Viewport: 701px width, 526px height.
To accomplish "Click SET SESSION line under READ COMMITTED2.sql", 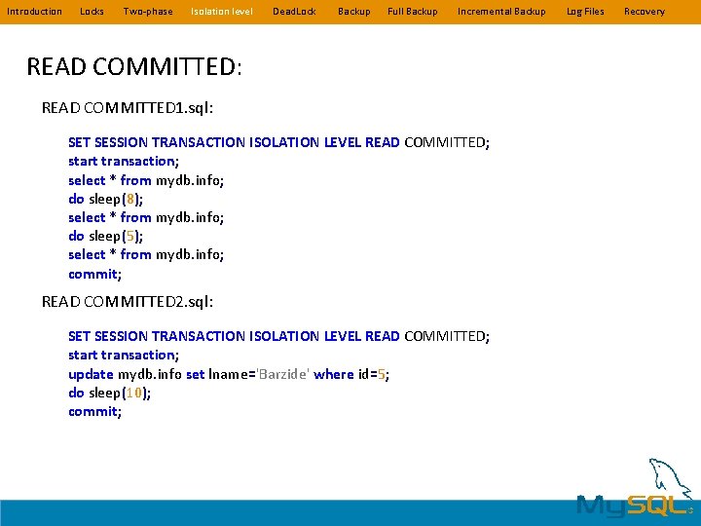I will (x=279, y=336).
